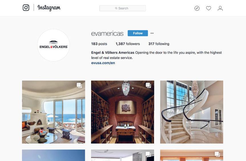Open the profile person icon
Viewport: 246px width, 161px height.
220,8
